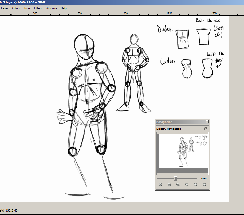The width and height of the screenshot is (244, 215).
Task: Open the Help menu
Action: pos(64,8)
